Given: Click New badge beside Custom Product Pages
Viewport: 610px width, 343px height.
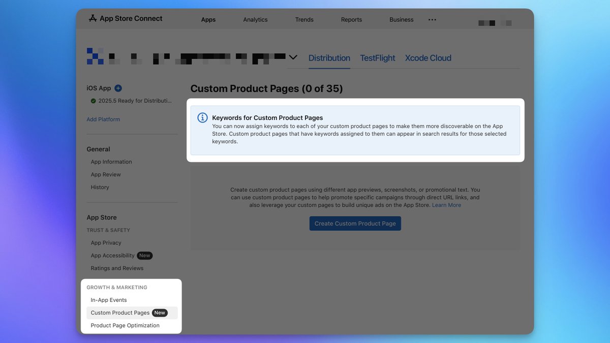Looking at the screenshot, I should pyautogui.click(x=160, y=313).
